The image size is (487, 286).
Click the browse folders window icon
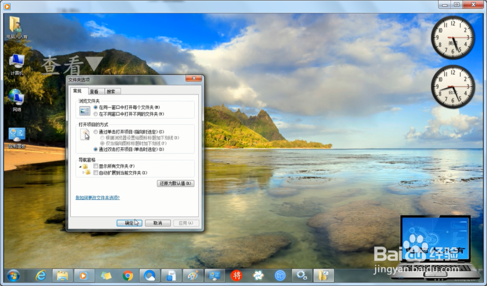pos(84,111)
